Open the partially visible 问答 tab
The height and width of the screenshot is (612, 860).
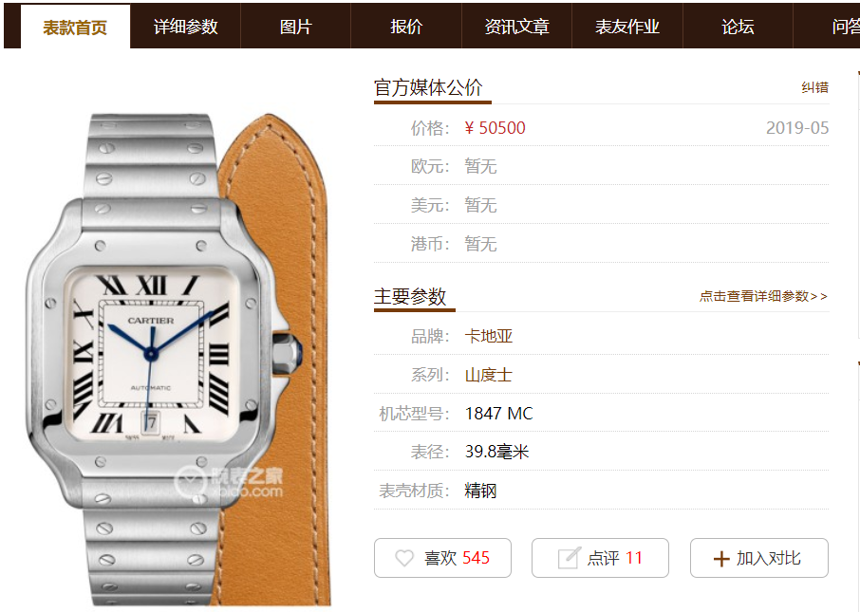(x=845, y=27)
